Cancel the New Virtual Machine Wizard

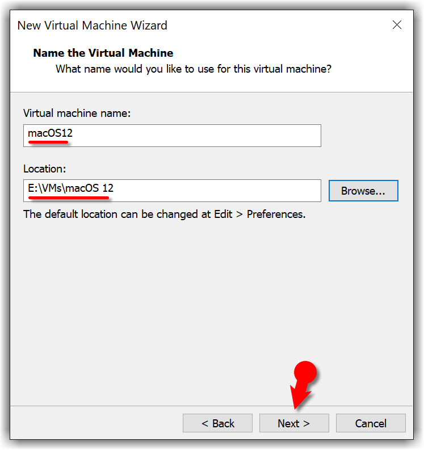point(371,423)
